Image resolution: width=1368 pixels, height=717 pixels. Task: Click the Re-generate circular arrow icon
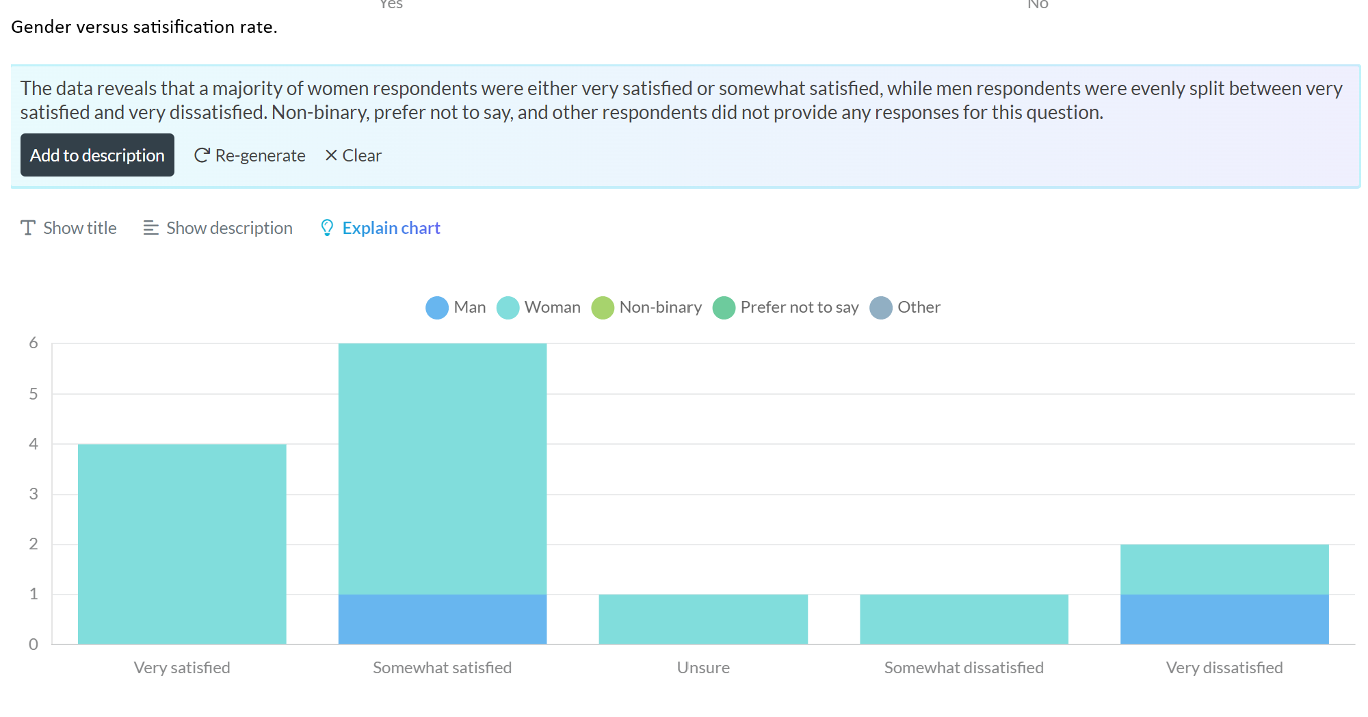[202, 155]
